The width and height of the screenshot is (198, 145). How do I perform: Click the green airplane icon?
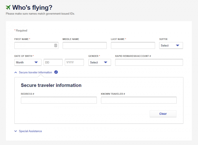click(x=8, y=7)
